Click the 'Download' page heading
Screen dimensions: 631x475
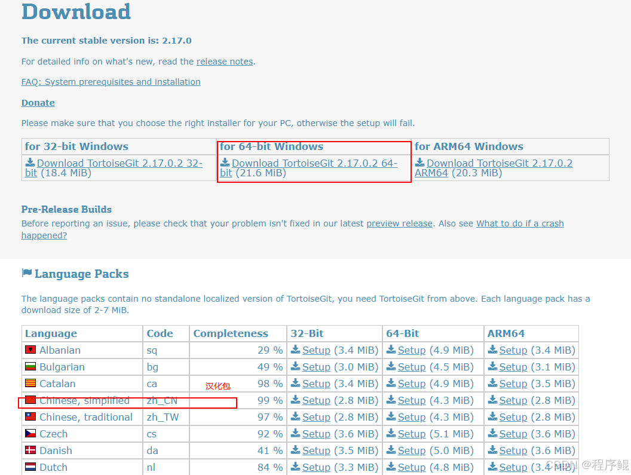click(76, 11)
